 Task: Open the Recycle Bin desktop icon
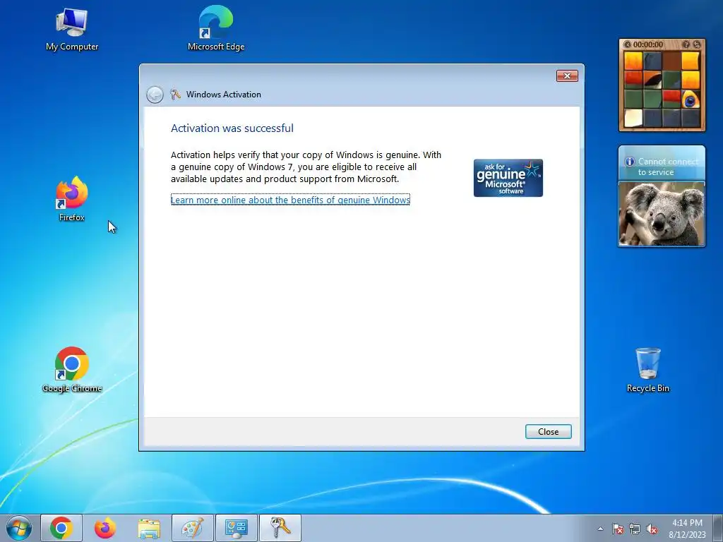tap(648, 370)
